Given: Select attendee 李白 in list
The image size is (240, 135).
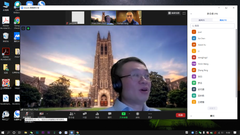Looking at the screenshot, I should click(213, 76).
